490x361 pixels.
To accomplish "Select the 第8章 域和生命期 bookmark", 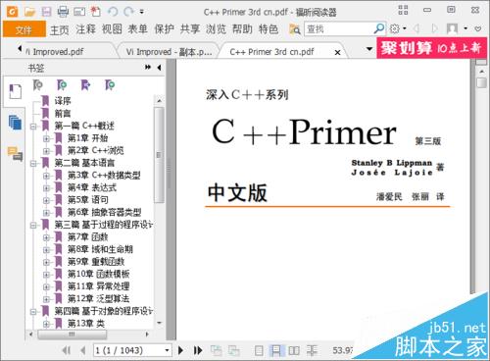I will coord(100,249).
